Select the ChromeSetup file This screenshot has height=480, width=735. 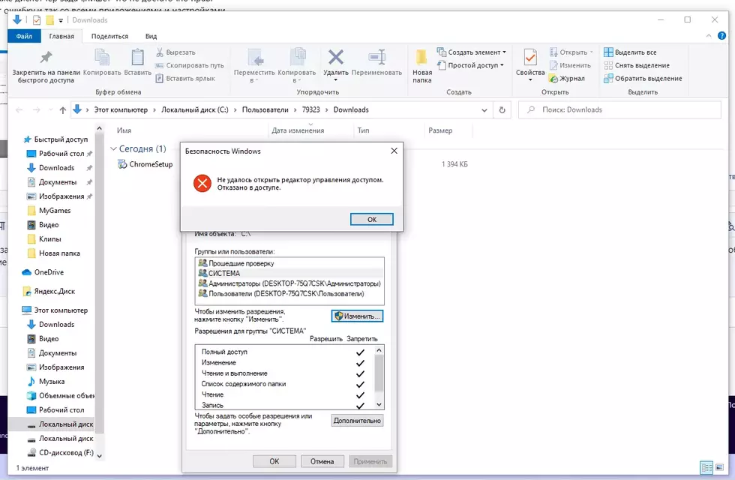[x=145, y=164]
